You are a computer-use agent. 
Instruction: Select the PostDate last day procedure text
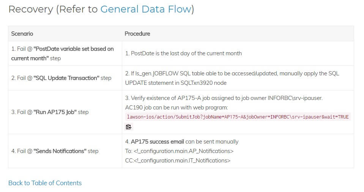183,53
